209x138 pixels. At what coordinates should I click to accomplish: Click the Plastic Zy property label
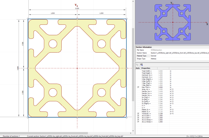click(146, 112)
